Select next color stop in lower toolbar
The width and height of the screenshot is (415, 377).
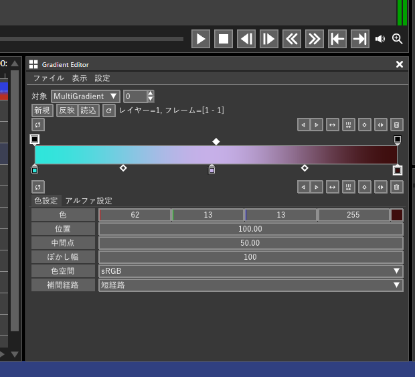(x=317, y=187)
